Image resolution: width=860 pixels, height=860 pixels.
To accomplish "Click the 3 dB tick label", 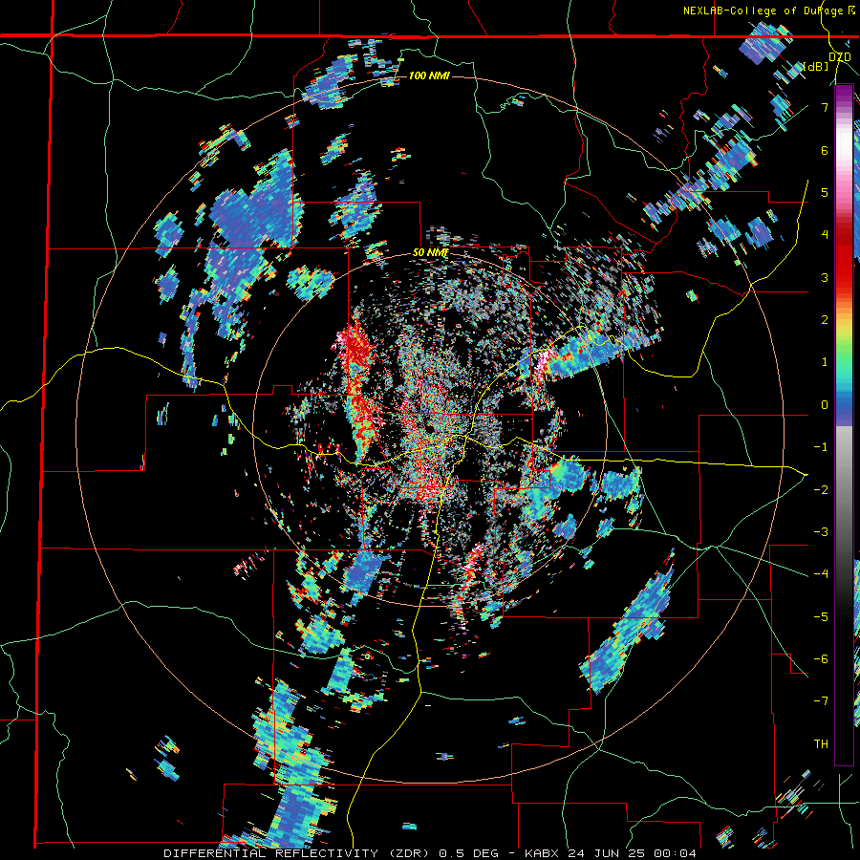I will click(x=825, y=277).
